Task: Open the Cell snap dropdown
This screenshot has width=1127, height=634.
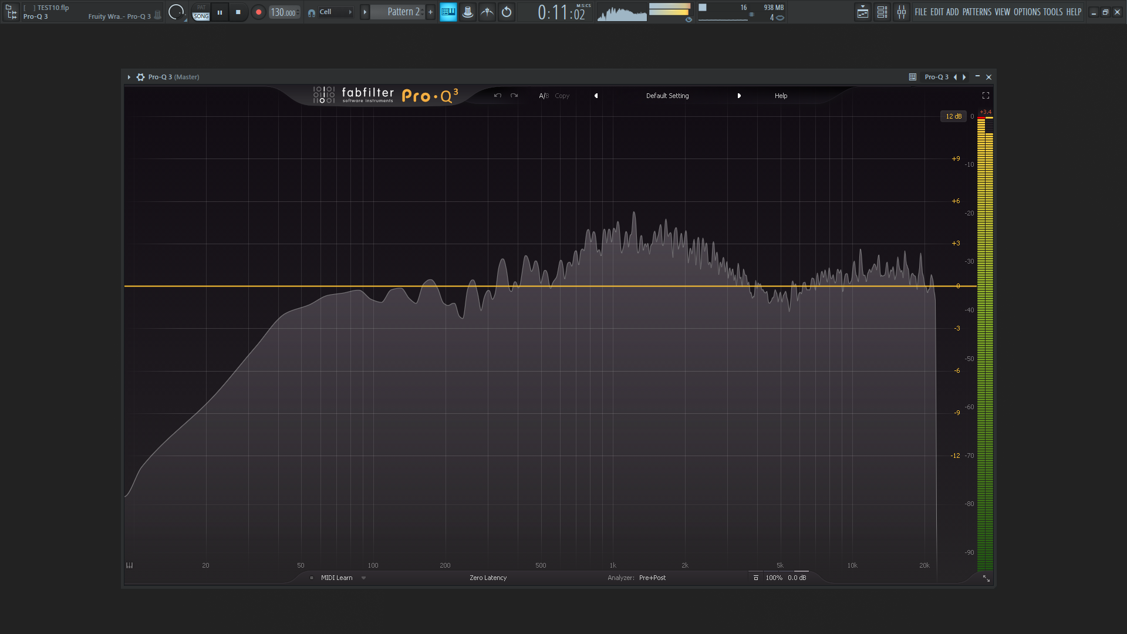Action: tap(335, 12)
